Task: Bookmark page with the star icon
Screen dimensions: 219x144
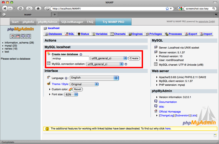Action: coord(167,9)
